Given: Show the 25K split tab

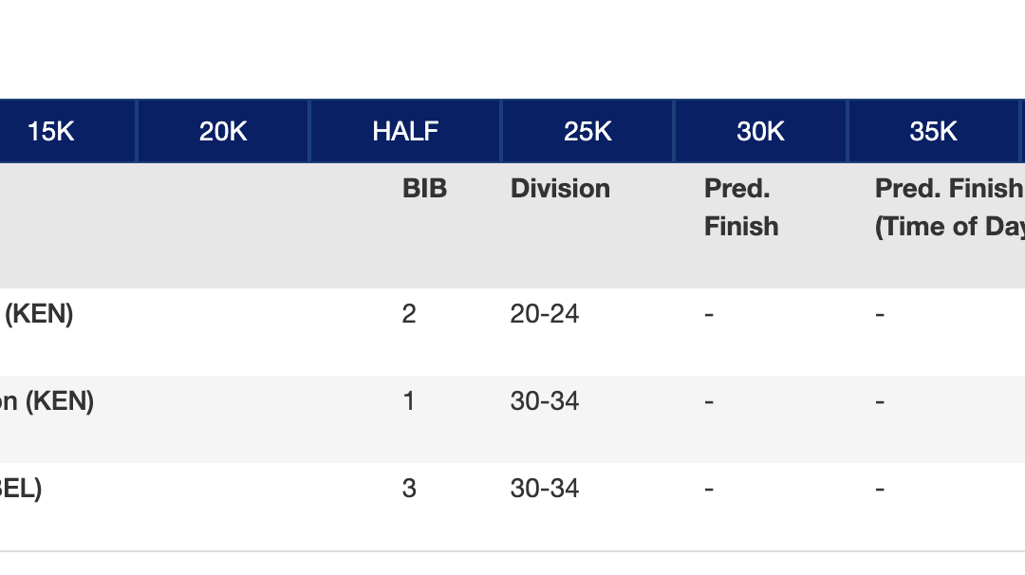Looking at the screenshot, I should (587, 132).
